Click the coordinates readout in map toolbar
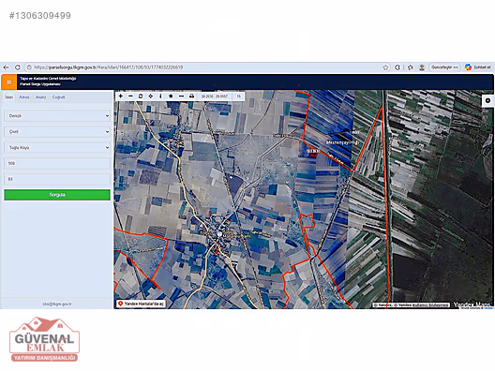This screenshot has width=495, height=371. [215, 96]
